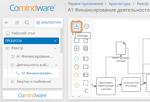Viewport: 150px width, 102px height.
Task: Choose the data store cylinder icon
Action: [x=86, y=48]
